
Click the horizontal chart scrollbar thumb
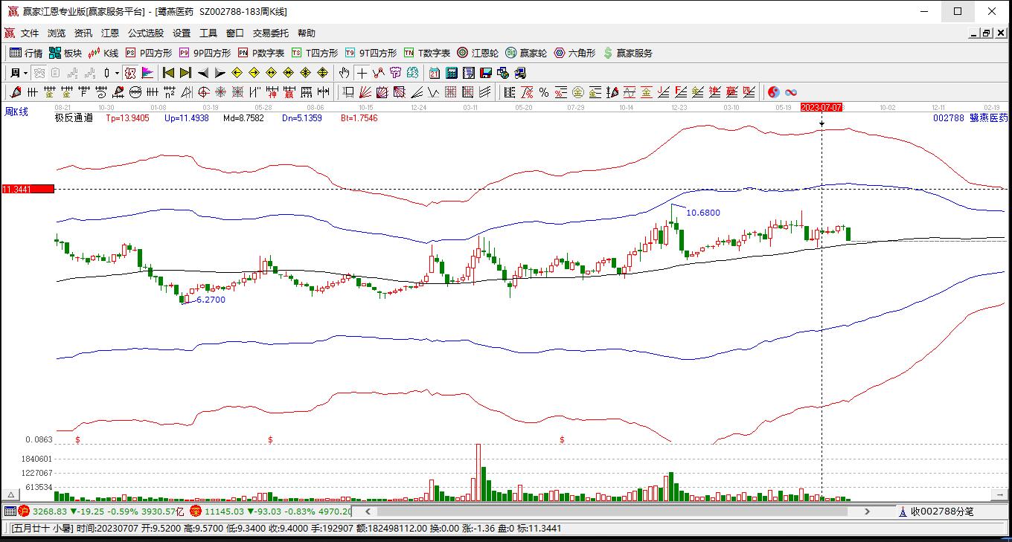(x=612, y=512)
